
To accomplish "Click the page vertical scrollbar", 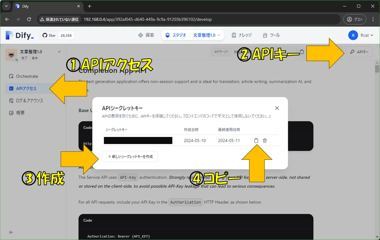I will pyautogui.click(x=377, y=69).
